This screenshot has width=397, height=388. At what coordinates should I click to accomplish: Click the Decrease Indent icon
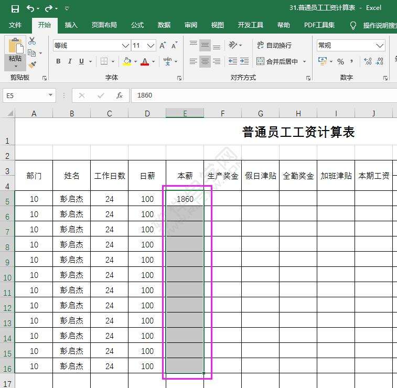[233, 61]
